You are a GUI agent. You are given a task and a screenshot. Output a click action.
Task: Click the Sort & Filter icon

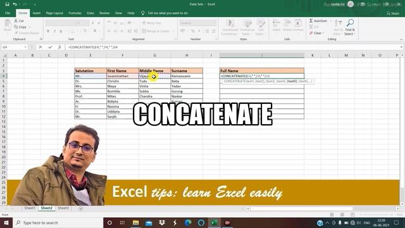click(337, 27)
